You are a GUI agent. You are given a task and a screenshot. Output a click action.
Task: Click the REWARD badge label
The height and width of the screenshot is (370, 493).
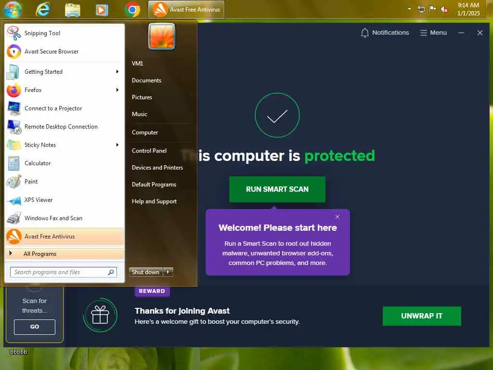click(x=152, y=291)
